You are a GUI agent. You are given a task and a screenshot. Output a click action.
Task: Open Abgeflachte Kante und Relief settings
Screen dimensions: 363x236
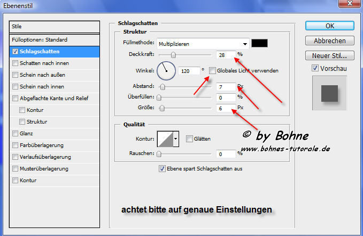point(55,98)
